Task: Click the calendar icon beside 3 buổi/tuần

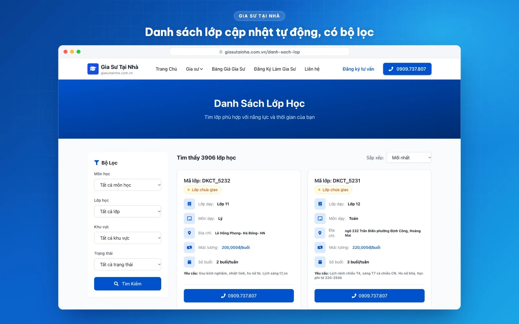Action: [320, 262]
